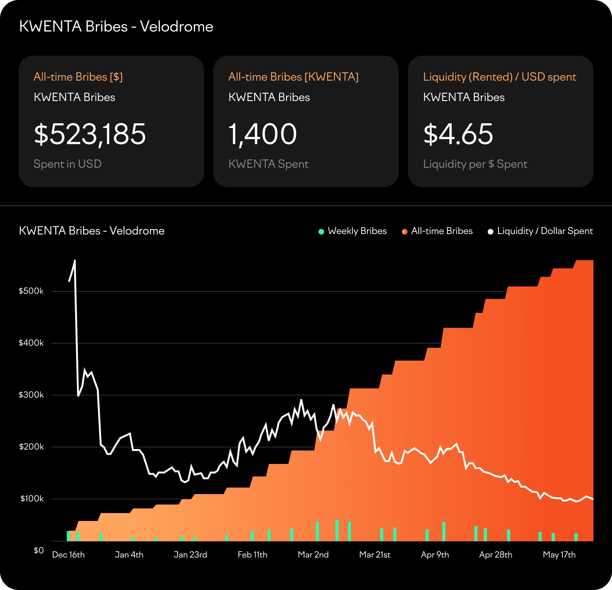This screenshot has height=590, width=612.
Task: Click the KWENTA Spent caption
Action: 268,164
